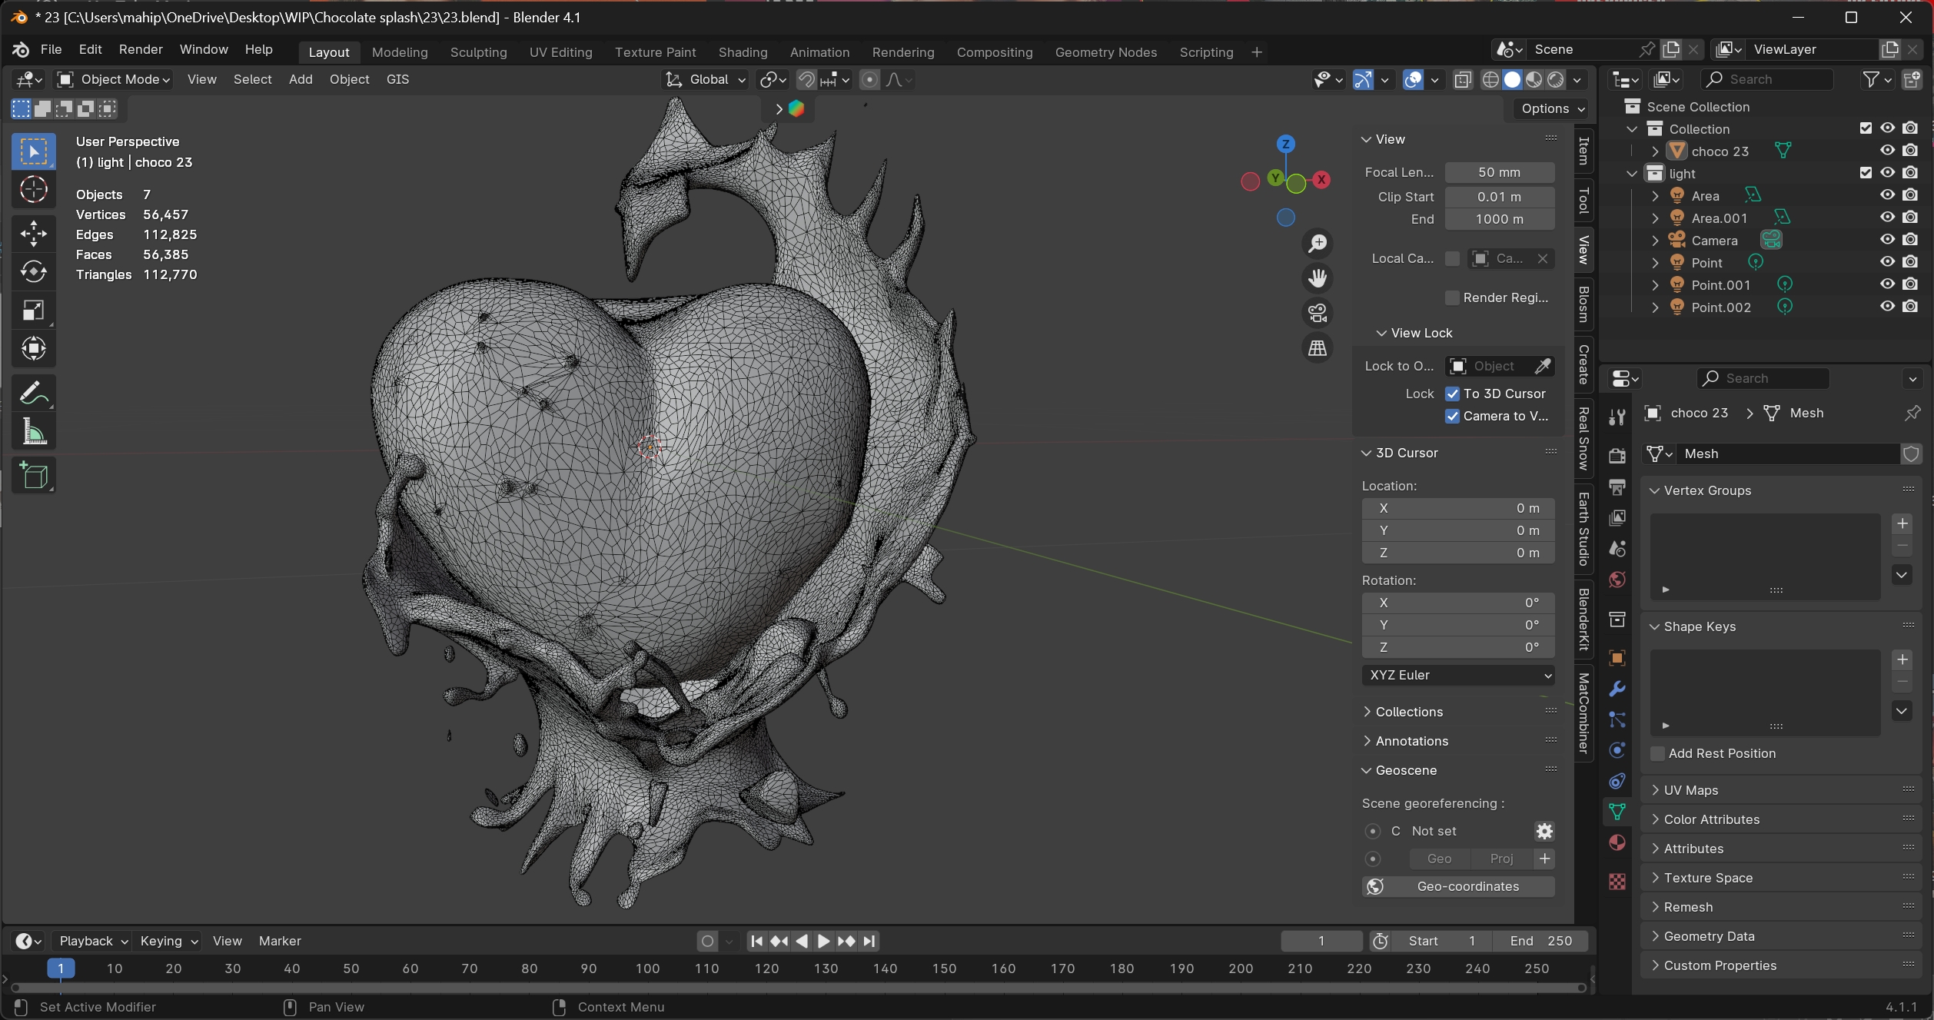Switch to orthographic view grid icon
The height and width of the screenshot is (1020, 1934).
1318,348
